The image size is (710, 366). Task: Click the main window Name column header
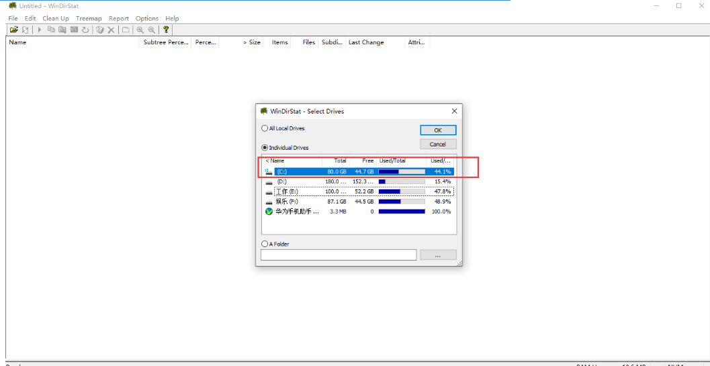coord(73,42)
